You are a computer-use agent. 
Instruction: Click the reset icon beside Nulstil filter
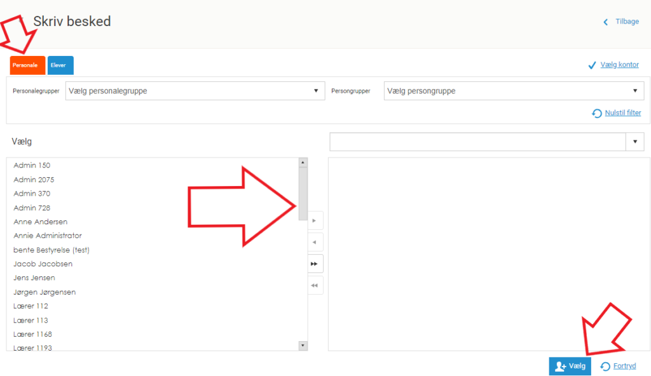tap(596, 113)
